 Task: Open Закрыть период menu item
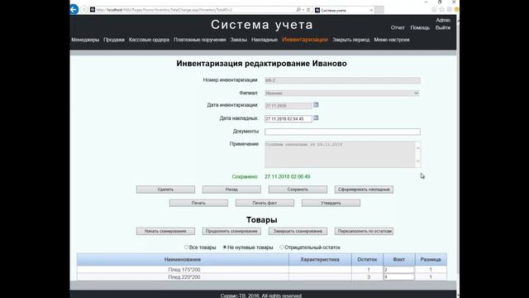point(350,40)
